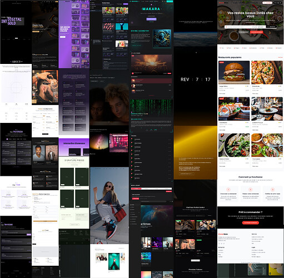Click the restaurant search address field
The width and height of the screenshot is (284, 278).
pos(239,27)
